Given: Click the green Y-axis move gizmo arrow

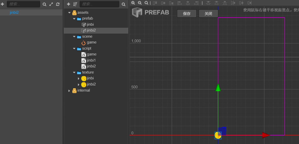Looking at the screenshot, I should pyautogui.click(x=218, y=88).
